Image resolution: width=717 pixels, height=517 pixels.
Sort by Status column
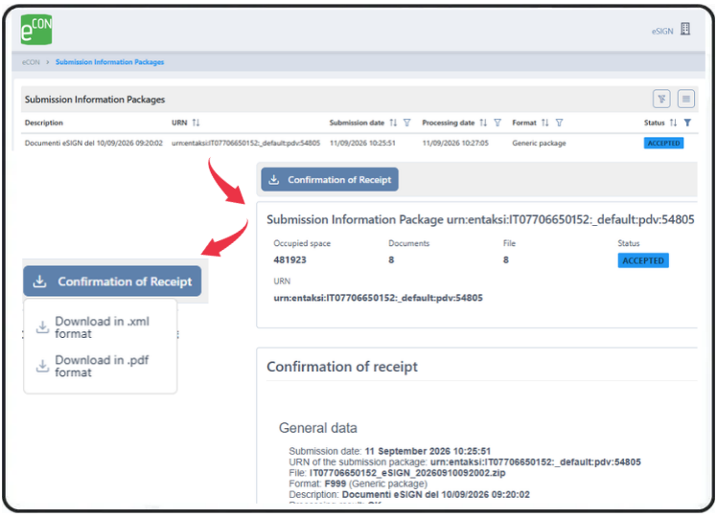673,123
